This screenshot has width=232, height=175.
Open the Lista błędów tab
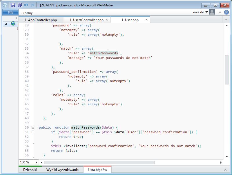pos(97,170)
